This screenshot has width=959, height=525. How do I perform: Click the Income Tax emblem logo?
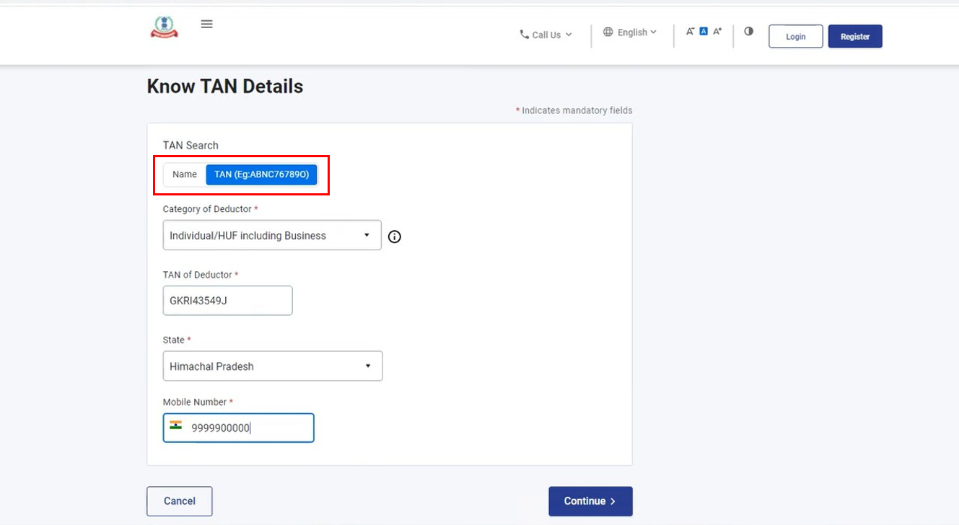(x=164, y=27)
